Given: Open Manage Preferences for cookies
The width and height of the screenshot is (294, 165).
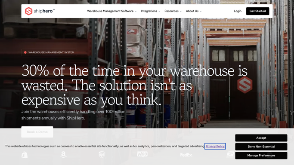Looking at the screenshot, I should (261, 156).
